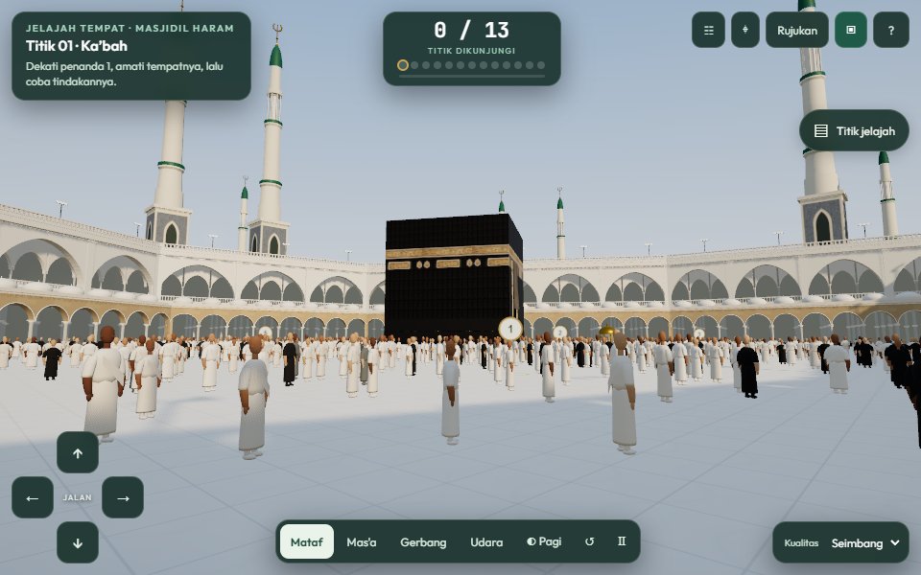
Task: Switch to the Gerbang view tab
Action: pyautogui.click(x=423, y=541)
